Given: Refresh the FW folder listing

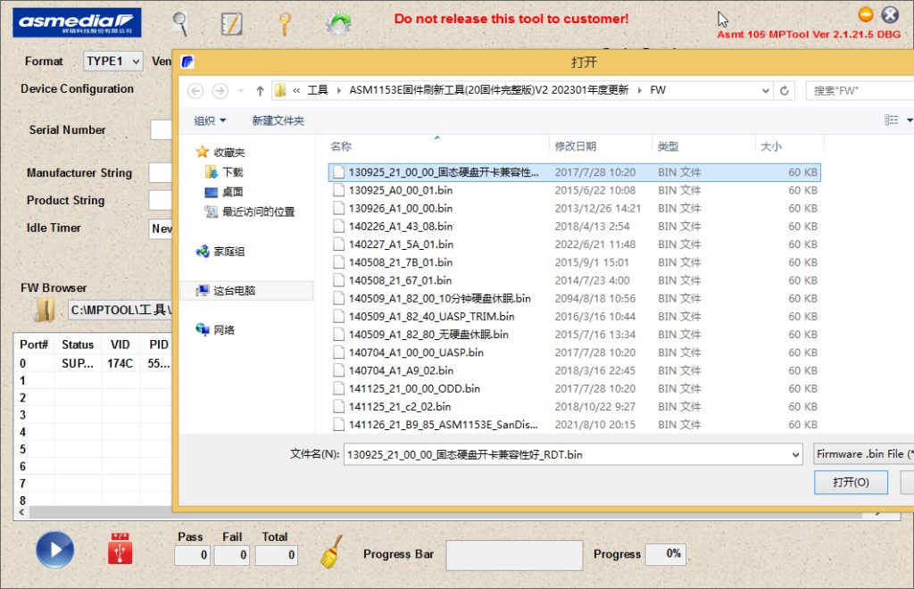Looking at the screenshot, I should click(x=785, y=90).
